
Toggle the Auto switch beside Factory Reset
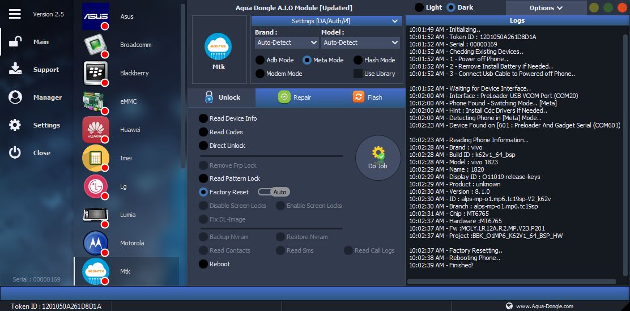[274, 192]
